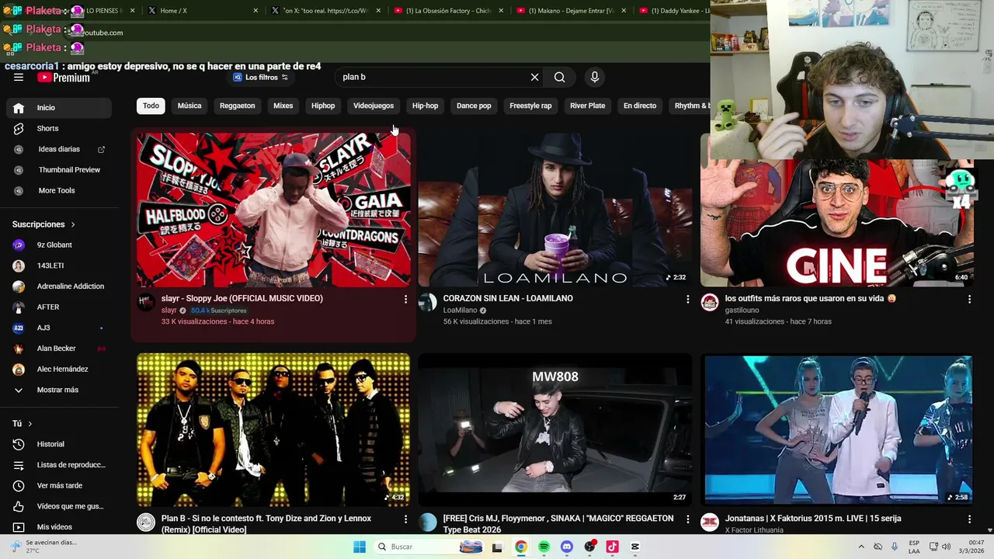994x559 pixels.
Task: Open the Adrenaline Addiction subscription
Action: [x=59, y=286]
